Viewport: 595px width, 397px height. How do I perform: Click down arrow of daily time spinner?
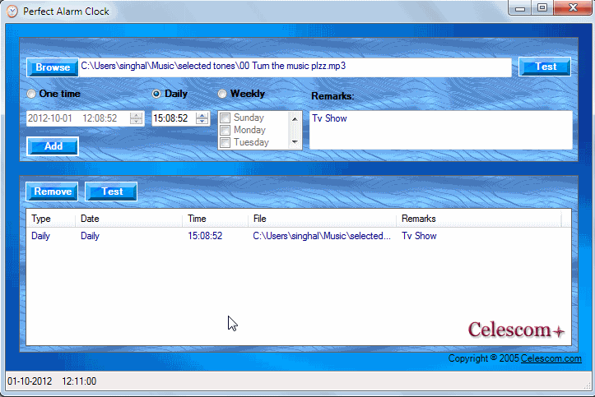click(x=202, y=121)
